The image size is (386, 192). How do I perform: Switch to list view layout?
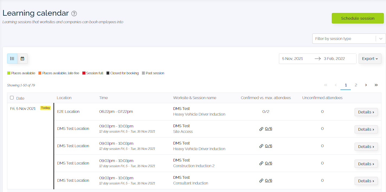[x=12, y=58]
